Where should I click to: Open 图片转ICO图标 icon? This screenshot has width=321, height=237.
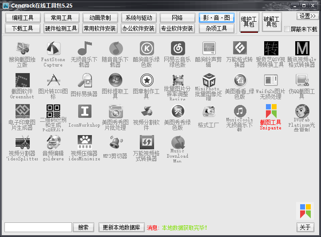53,80
